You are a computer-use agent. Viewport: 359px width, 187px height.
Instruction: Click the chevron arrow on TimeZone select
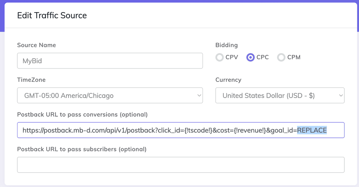pos(199,95)
